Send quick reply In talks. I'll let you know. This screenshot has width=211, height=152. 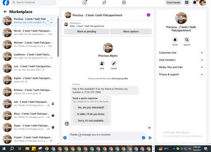pyautogui.click(x=91, y=114)
